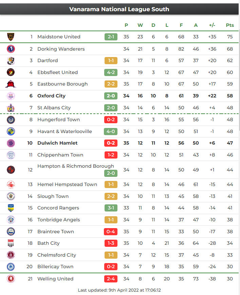Click the Havant & Waterlooville badge

pos(11,131)
